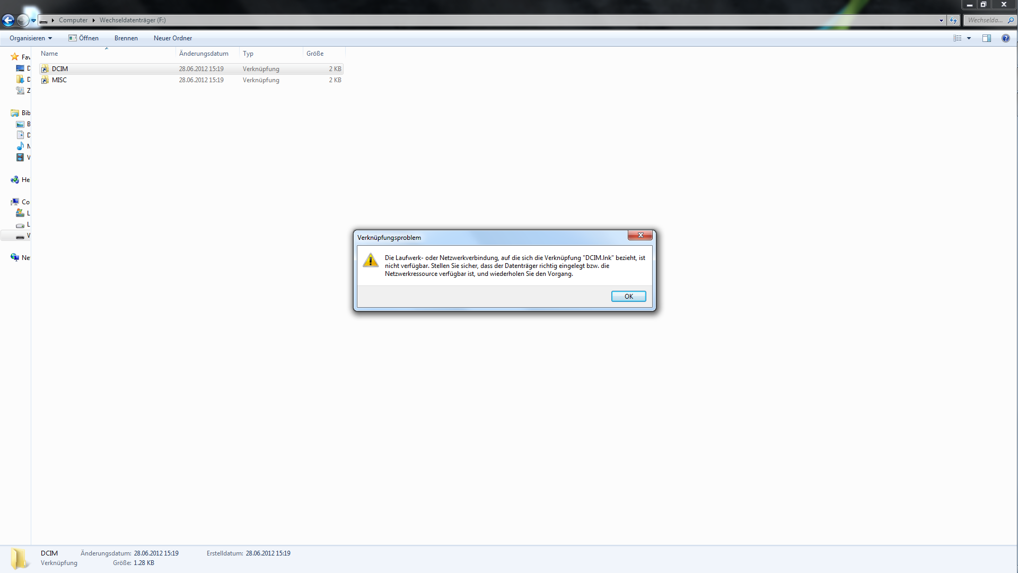The image size is (1018, 573).
Task: Click Öffnen in the toolbar
Action: (x=84, y=38)
